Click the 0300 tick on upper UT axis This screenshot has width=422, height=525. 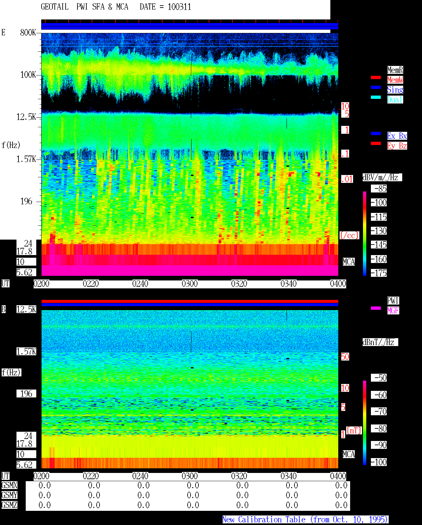190,284
